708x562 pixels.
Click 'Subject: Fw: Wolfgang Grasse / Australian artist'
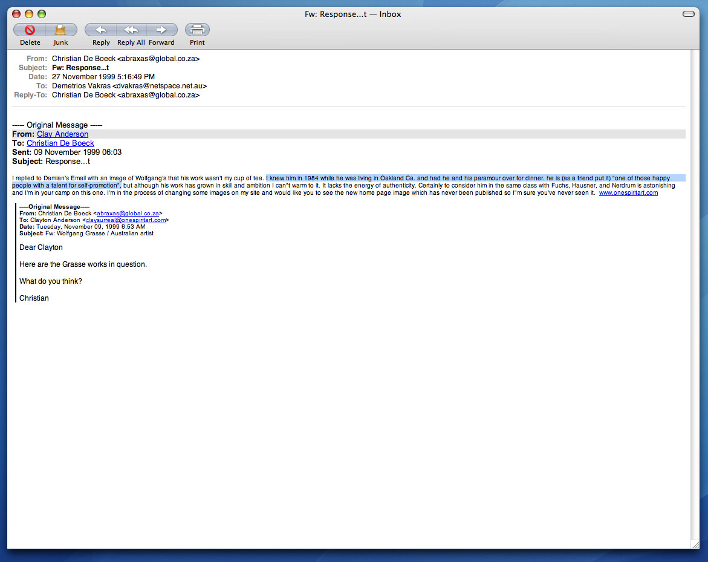(86, 234)
